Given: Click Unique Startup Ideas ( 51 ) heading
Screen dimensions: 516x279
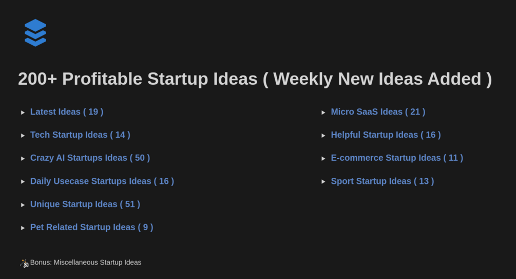Looking at the screenshot, I should tap(85, 204).
